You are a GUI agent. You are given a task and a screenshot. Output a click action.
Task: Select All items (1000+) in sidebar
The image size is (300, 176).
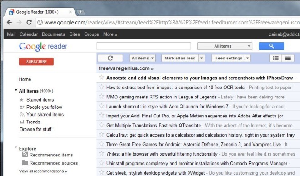36,91
